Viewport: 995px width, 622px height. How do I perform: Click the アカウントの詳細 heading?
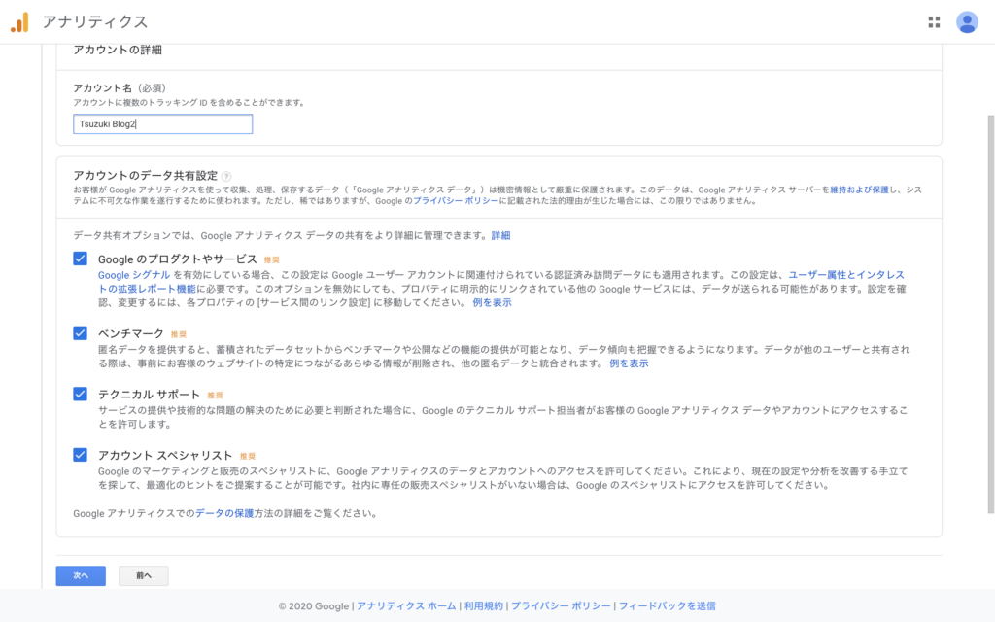pyautogui.click(x=118, y=51)
